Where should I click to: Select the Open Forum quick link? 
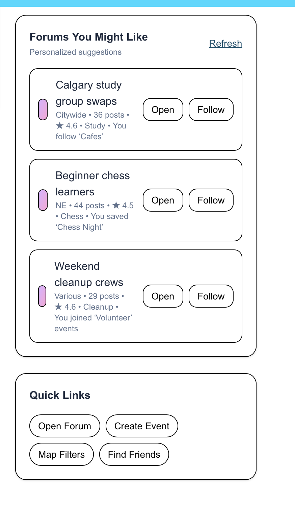click(65, 426)
